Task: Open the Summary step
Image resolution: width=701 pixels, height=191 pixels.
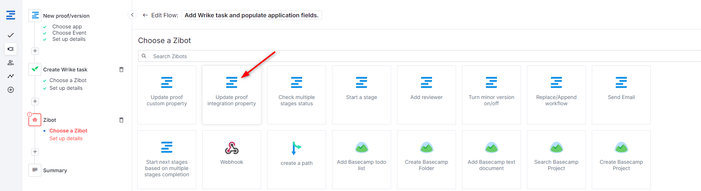Action: pos(55,170)
